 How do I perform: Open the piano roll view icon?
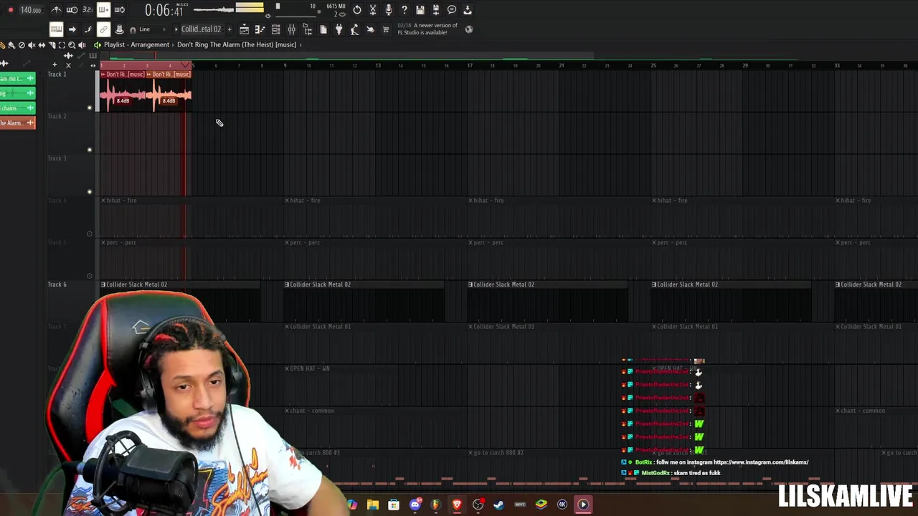click(x=260, y=29)
